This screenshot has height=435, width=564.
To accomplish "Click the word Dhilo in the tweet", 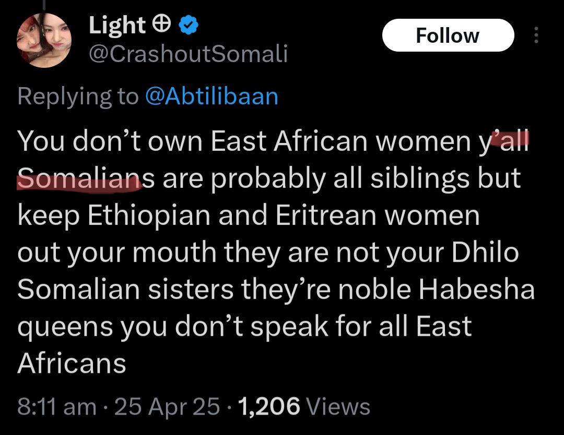I will click(x=482, y=253).
